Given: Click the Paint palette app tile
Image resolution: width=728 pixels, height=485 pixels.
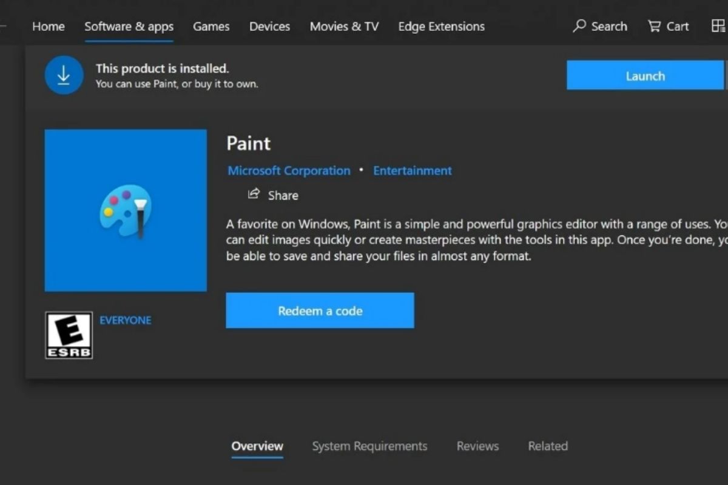Looking at the screenshot, I should tap(126, 210).
